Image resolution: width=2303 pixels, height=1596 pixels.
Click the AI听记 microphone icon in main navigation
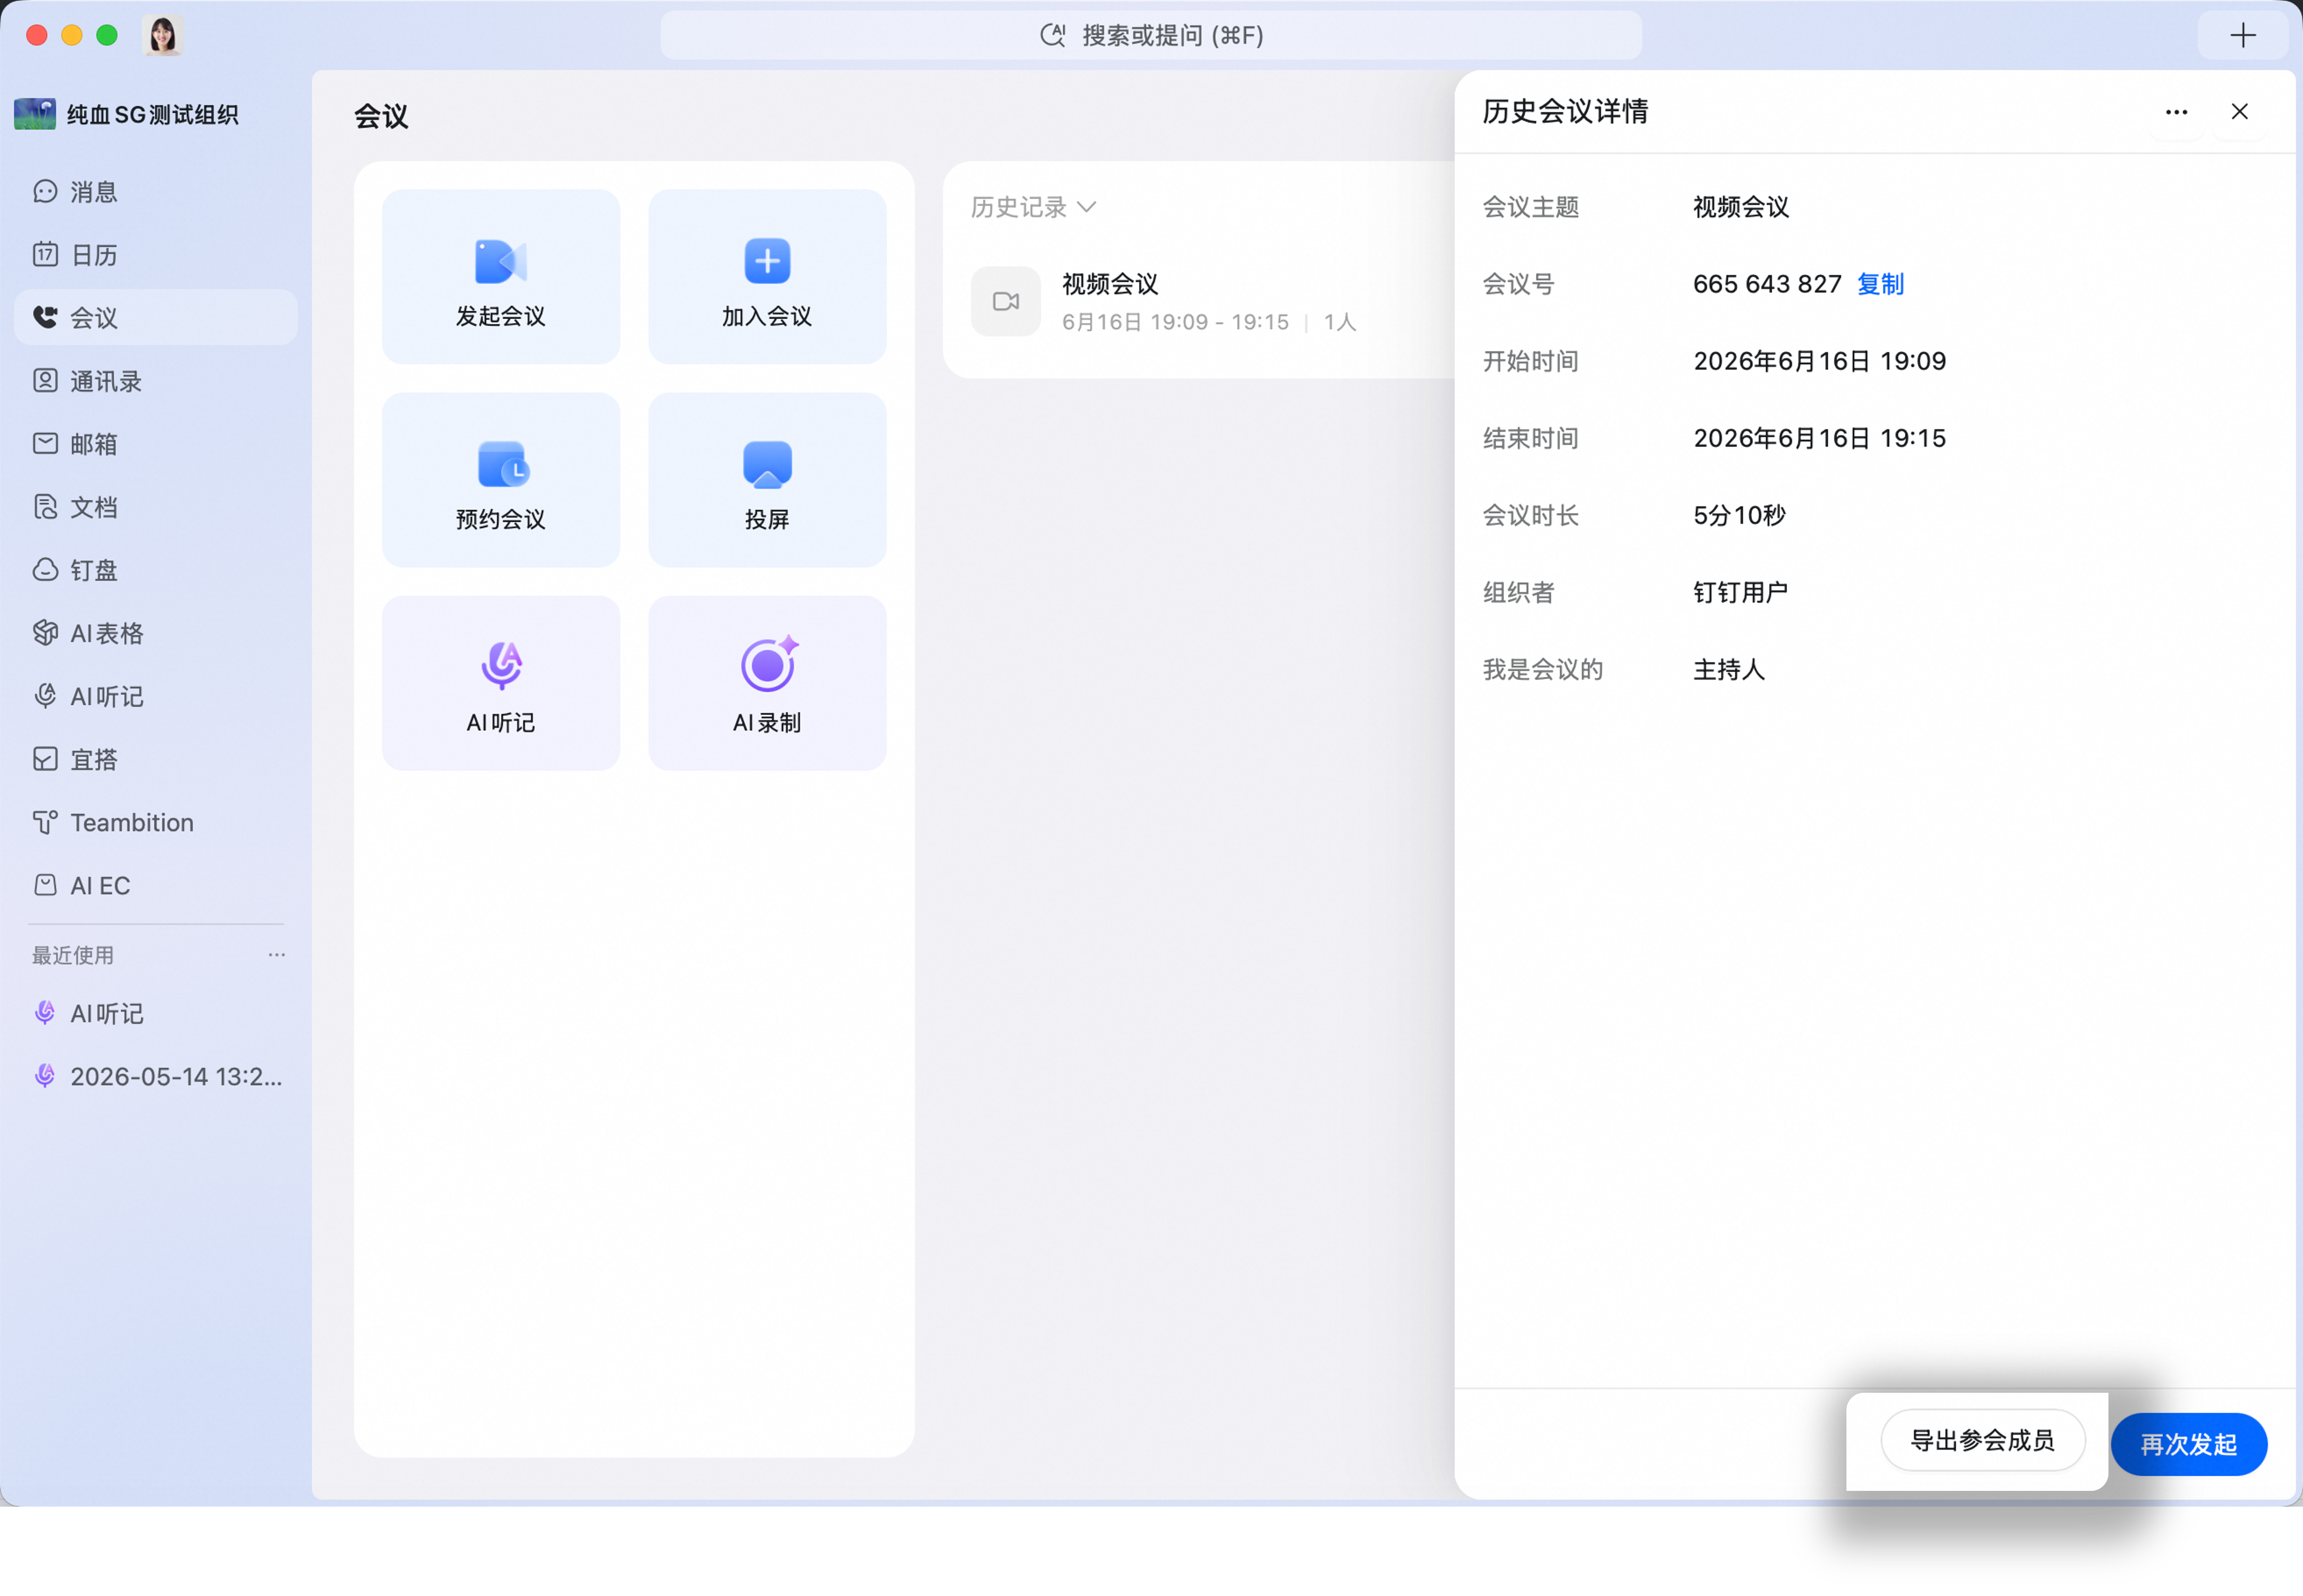(x=45, y=696)
